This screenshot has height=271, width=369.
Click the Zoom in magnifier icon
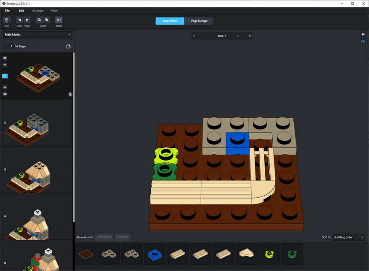tap(47, 20)
